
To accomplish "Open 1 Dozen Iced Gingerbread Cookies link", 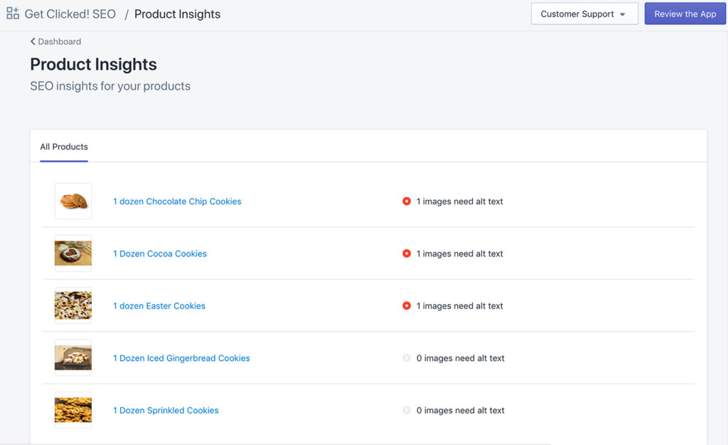I will pos(181,358).
